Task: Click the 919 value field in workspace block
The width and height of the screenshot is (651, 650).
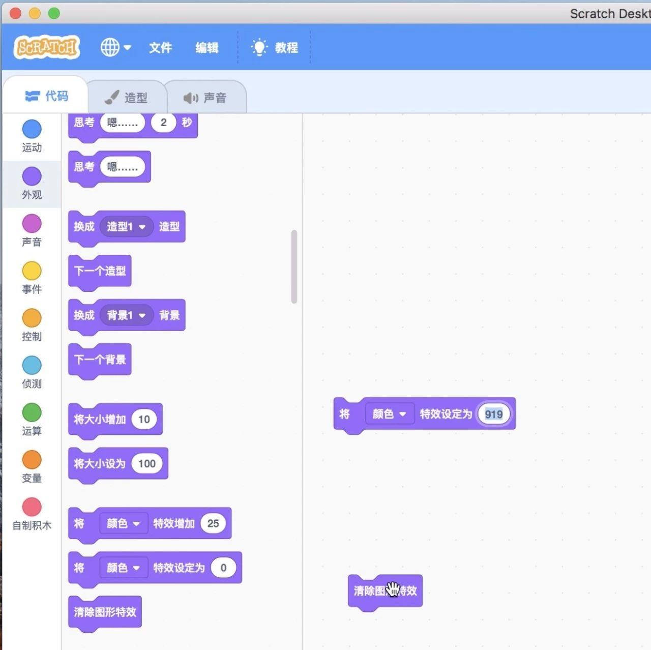Action: click(493, 414)
